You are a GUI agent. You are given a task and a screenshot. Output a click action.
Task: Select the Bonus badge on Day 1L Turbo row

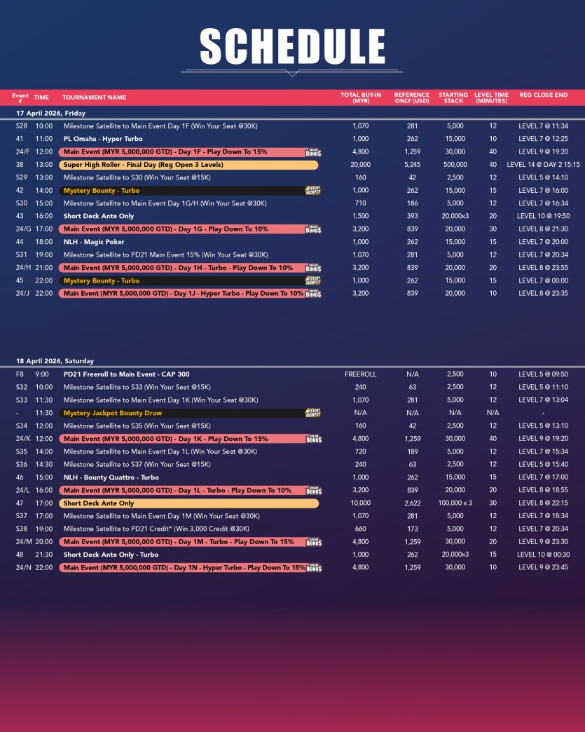point(313,491)
